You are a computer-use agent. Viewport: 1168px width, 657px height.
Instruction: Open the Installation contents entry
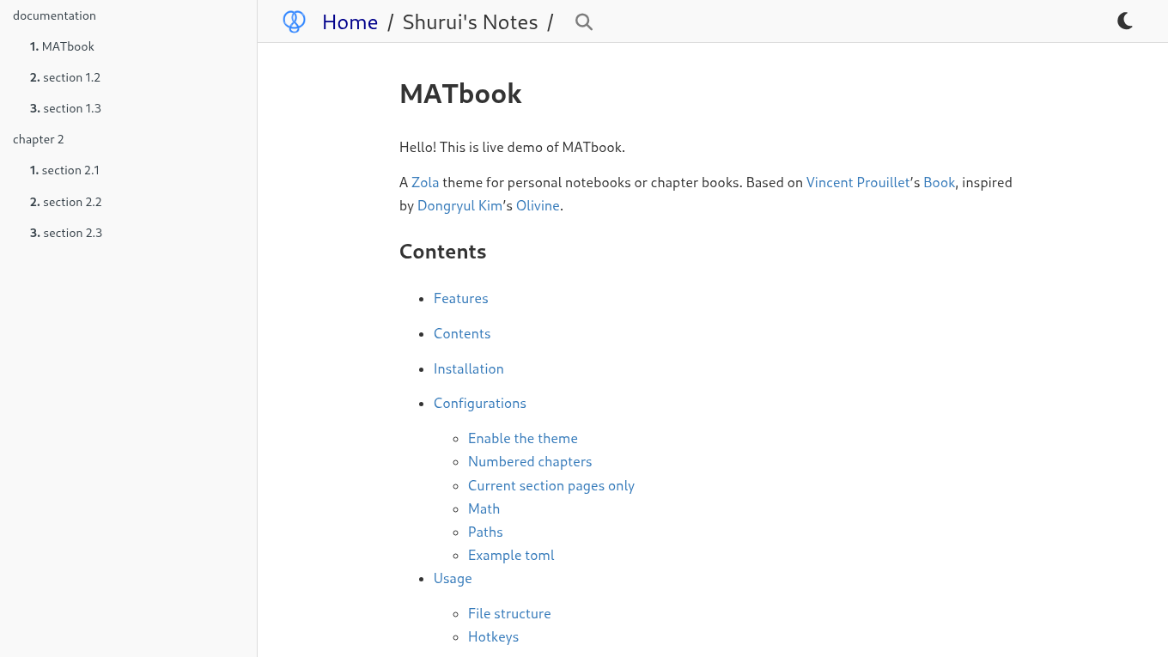(x=468, y=368)
